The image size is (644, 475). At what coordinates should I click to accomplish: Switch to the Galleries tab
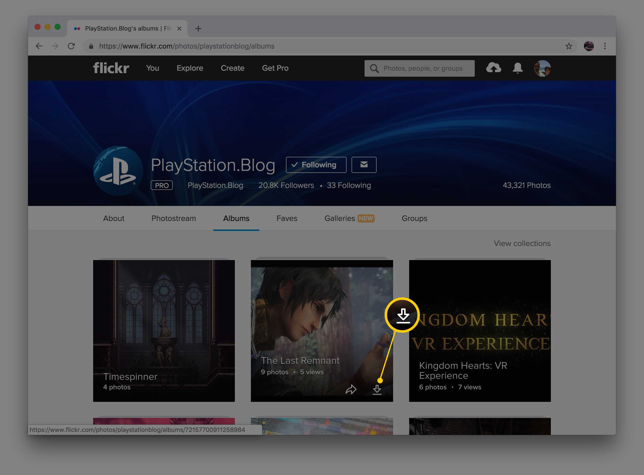pos(349,218)
